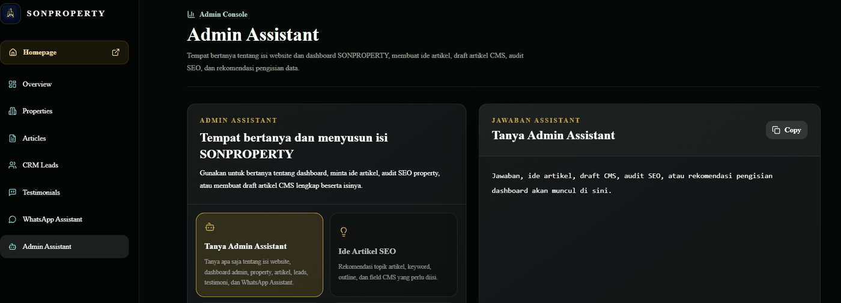Click the CRM Leads people icon
This screenshot has width=841, height=303.
[13, 165]
